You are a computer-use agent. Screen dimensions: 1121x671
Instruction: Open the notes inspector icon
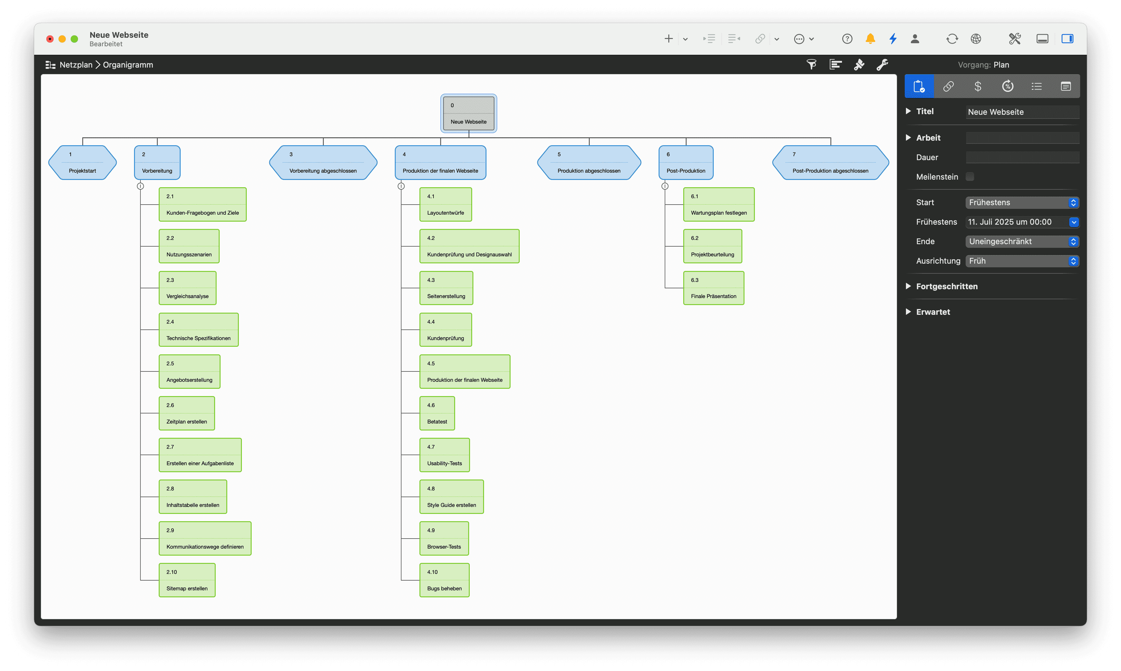click(1065, 86)
